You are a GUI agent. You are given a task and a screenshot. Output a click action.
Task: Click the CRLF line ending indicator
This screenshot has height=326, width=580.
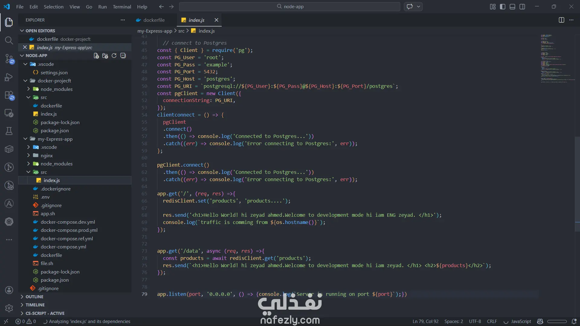click(x=492, y=321)
